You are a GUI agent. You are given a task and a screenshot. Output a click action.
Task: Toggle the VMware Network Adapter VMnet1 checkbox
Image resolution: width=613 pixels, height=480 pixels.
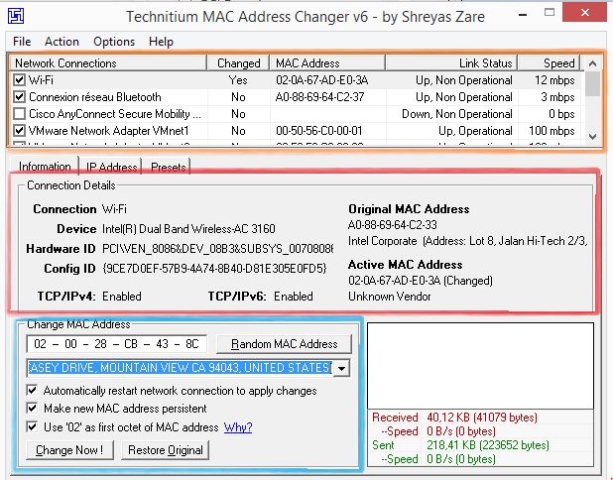(x=19, y=131)
